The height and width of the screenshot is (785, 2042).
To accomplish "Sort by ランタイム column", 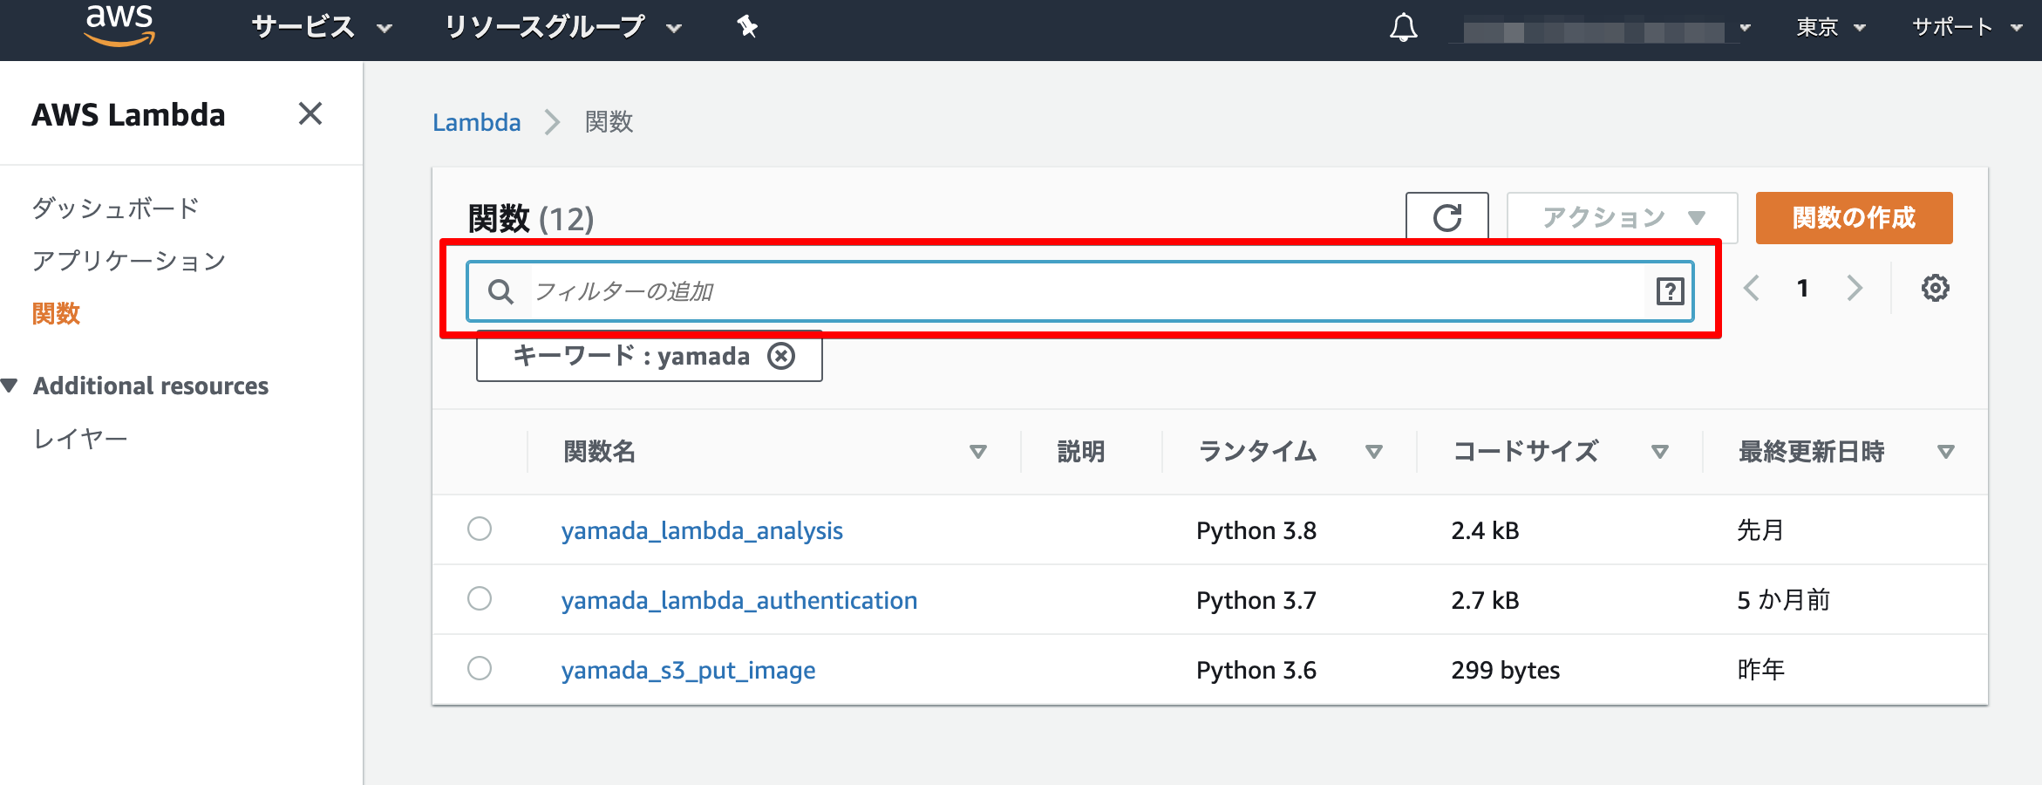I will [x=1374, y=452].
